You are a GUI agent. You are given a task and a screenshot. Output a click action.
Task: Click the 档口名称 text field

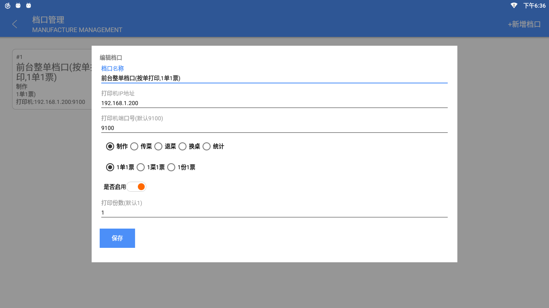274,78
